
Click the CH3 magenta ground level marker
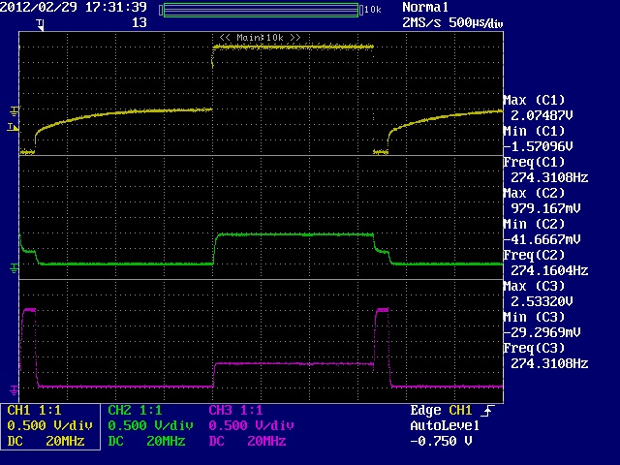[x=14, y=390]
